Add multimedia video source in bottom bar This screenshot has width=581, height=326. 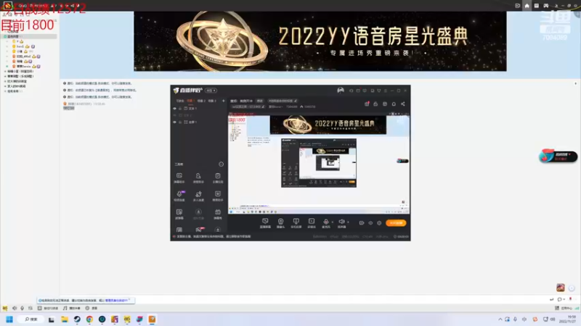pyautogui.click(x=312, y=223)
